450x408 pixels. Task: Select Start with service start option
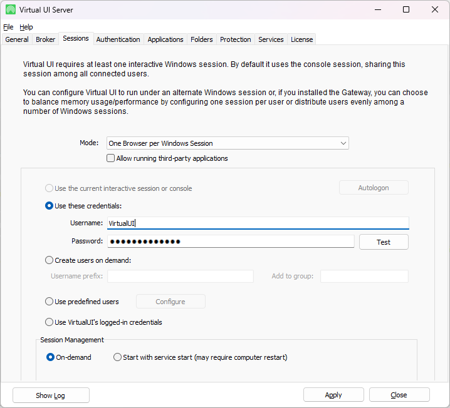pos(118,357)
